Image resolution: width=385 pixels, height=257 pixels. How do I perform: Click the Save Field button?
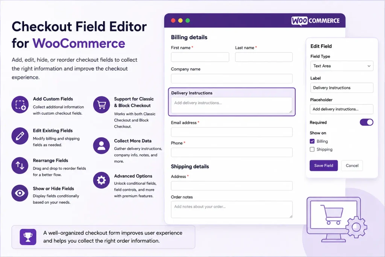(324, 166)
